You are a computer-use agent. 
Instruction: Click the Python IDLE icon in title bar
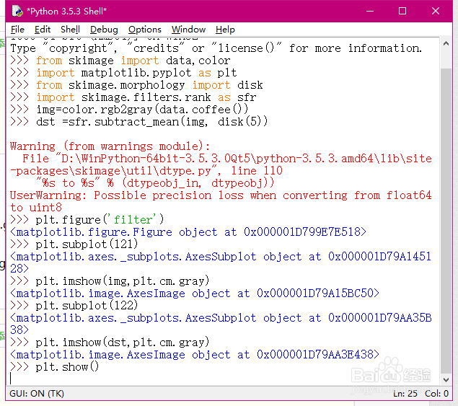click(x=17, y=11)
